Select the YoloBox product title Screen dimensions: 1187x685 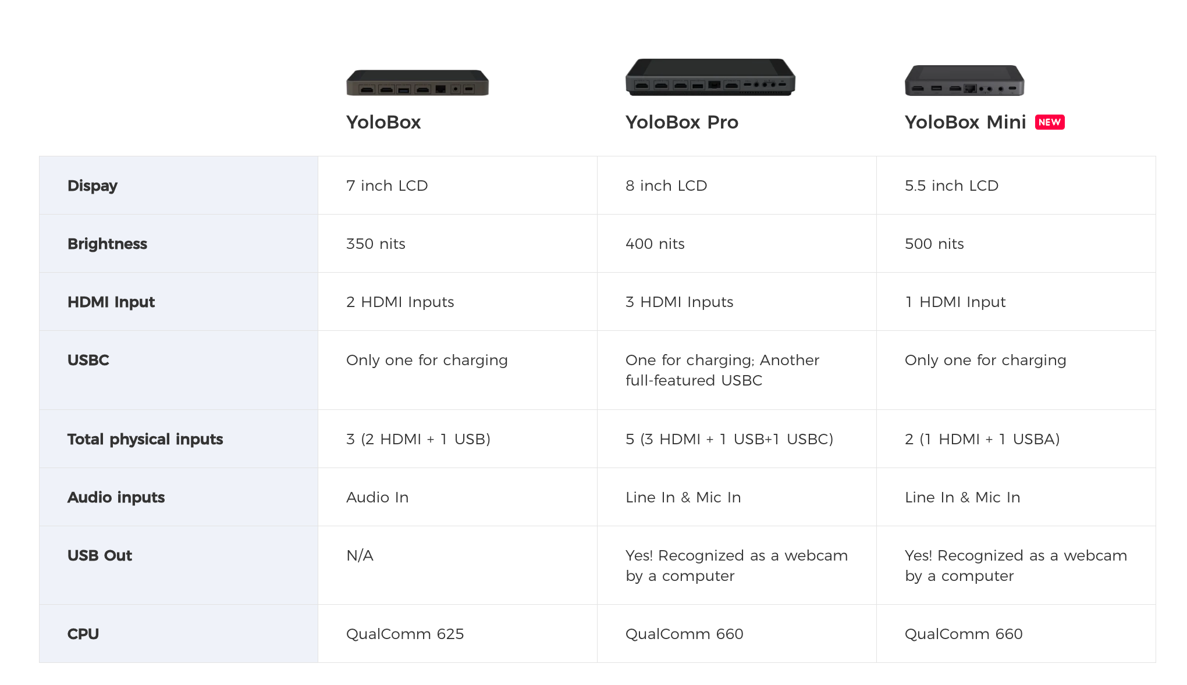[383, 122]
